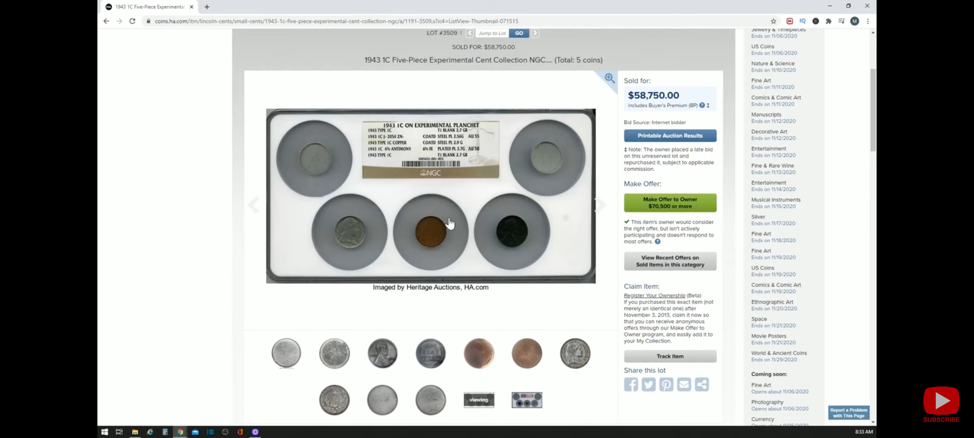Open the Chrome profile avatar M
The image size is (974, 438).
[855, 21]
